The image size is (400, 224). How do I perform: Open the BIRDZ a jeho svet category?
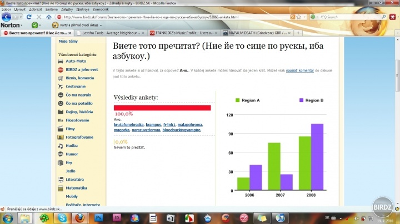[82, 70]
